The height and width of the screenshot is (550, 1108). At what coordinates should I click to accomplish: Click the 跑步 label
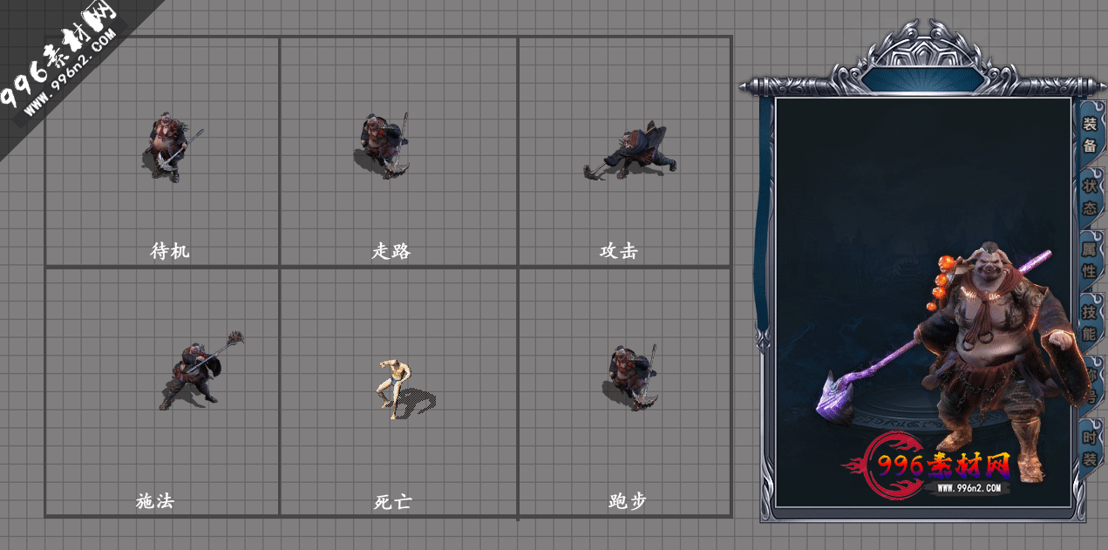(x=628, y=501)
